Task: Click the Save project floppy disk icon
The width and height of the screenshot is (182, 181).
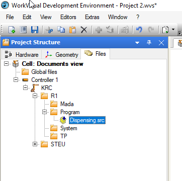Action: 35,30
